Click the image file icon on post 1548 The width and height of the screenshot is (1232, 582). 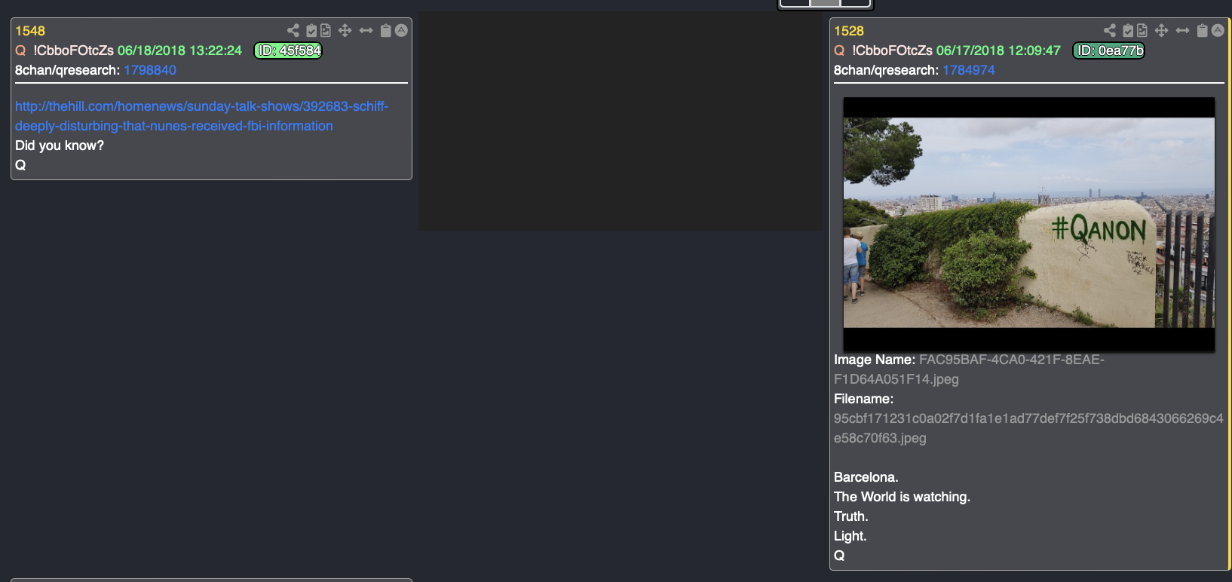coord(326,30)
